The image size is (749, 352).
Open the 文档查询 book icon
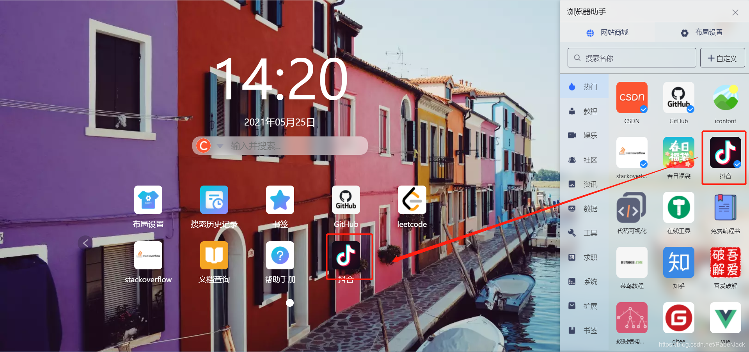coord(214,255)
